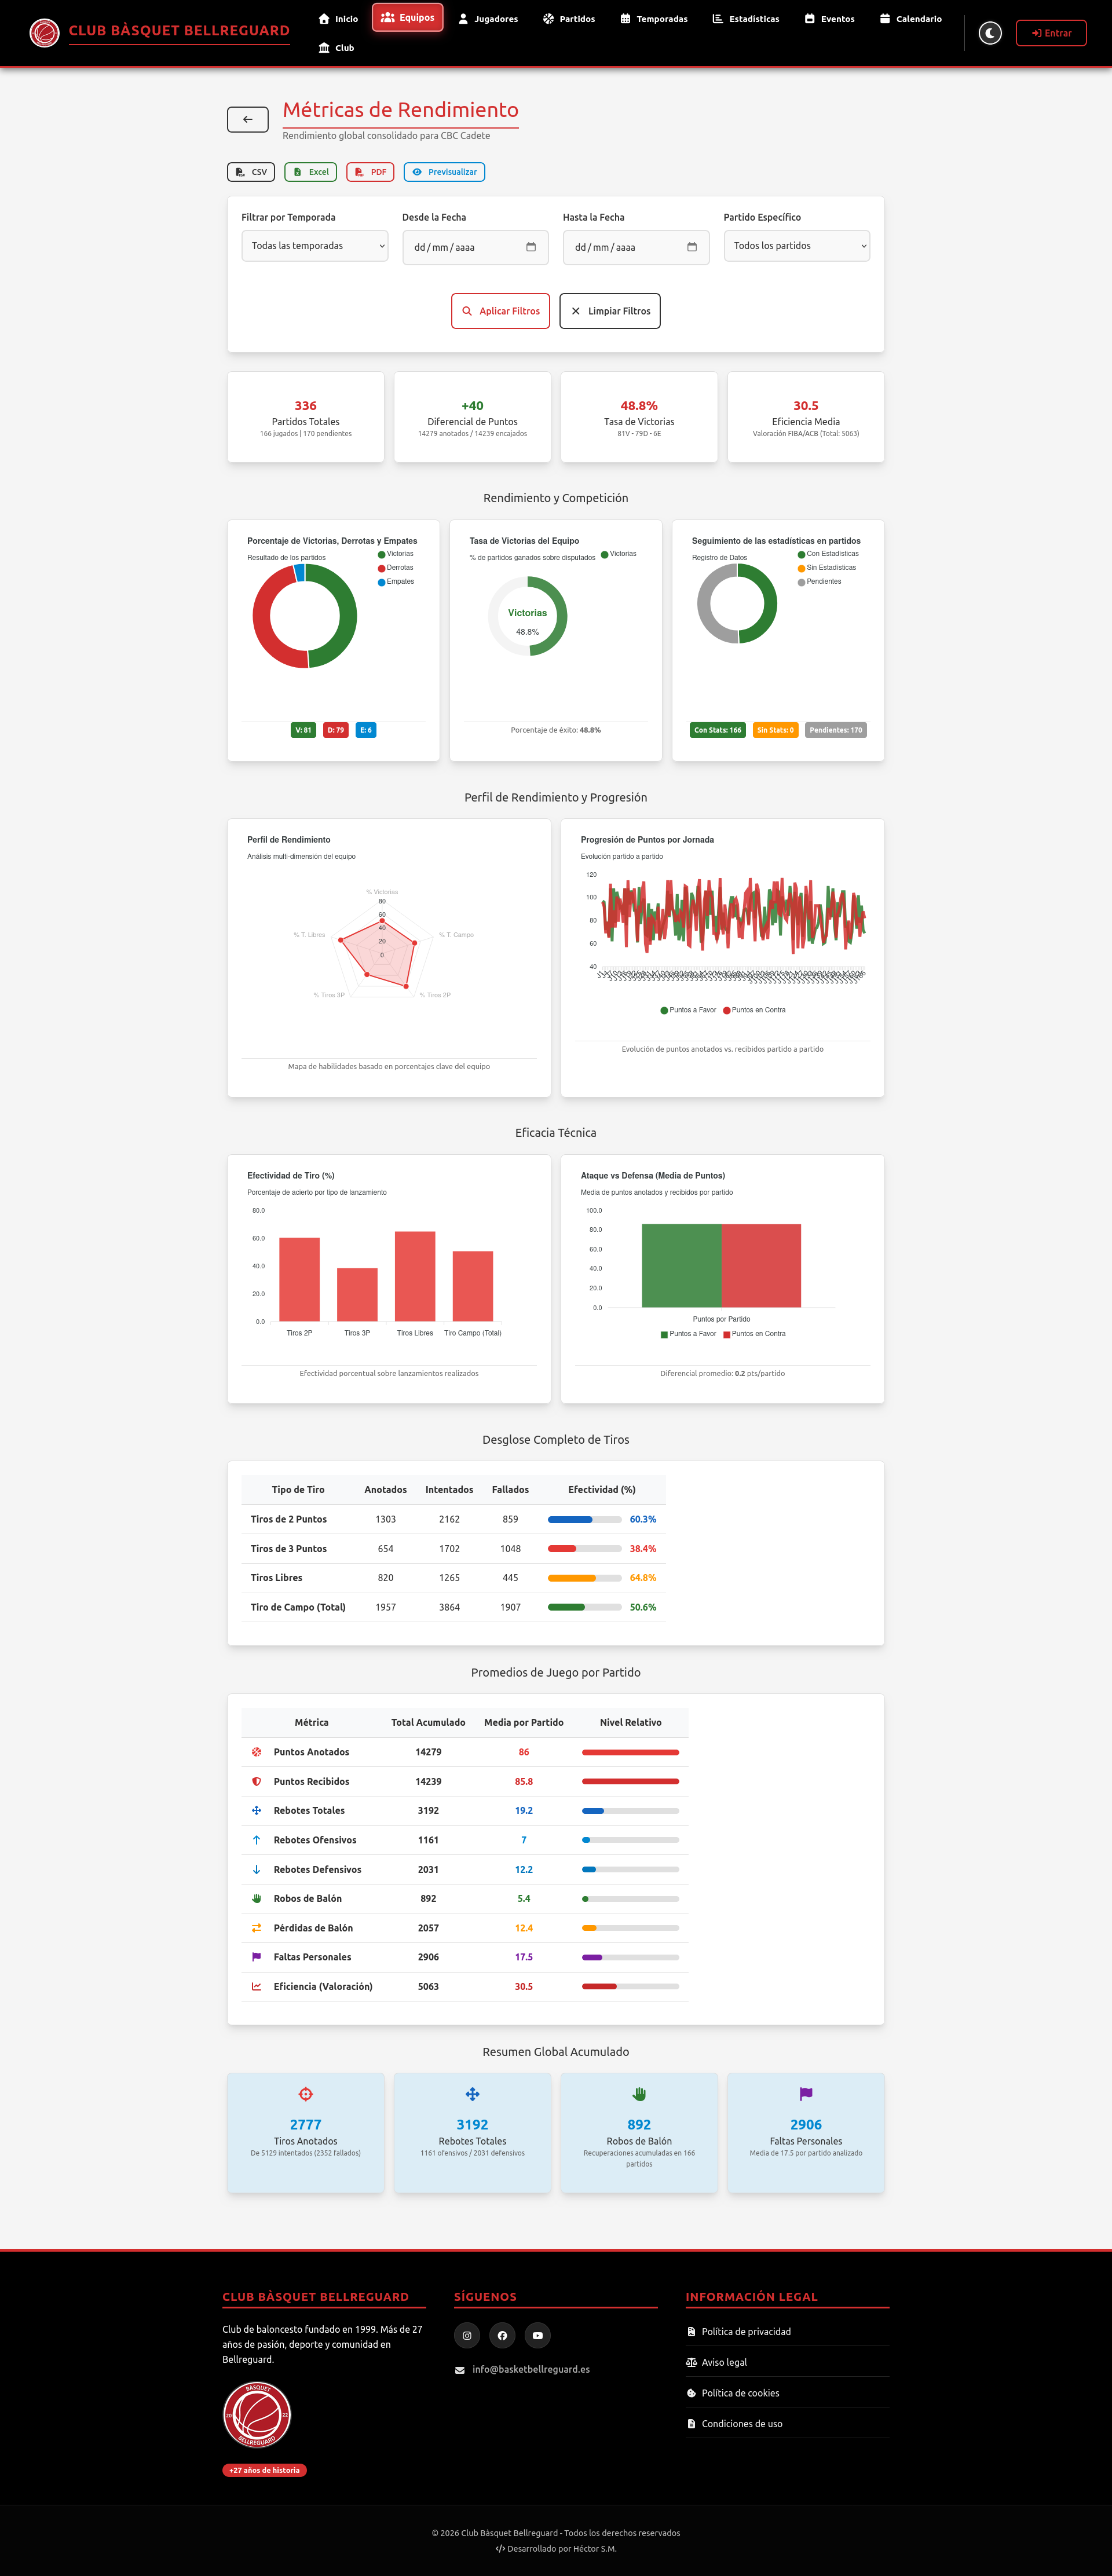Click the Rebotes Defensivos down arrow icon
This screenshot has width=1112, height=2576.
(256, 1869)
